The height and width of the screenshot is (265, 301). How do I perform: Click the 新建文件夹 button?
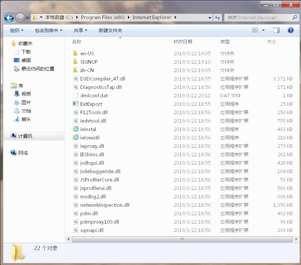coord(110,30)
